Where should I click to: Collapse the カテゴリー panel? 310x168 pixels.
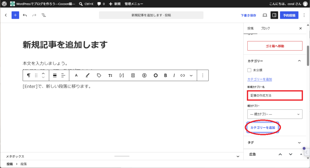tap(299, 61)
